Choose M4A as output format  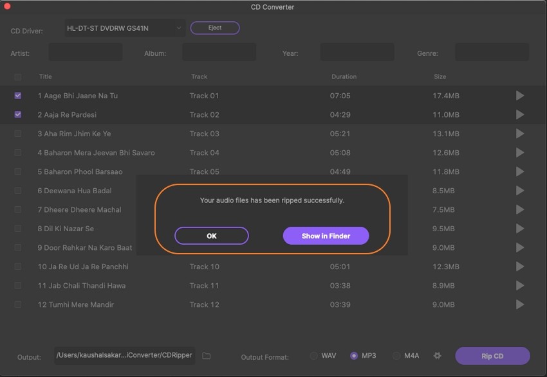click(396, 356)
